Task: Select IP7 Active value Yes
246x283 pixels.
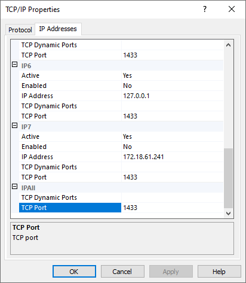Action: coord(172,136)
